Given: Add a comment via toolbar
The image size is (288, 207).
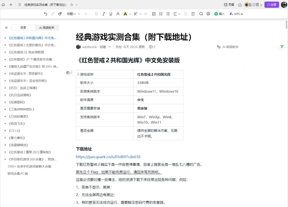Looking at the screenshot, I should 208,14.
